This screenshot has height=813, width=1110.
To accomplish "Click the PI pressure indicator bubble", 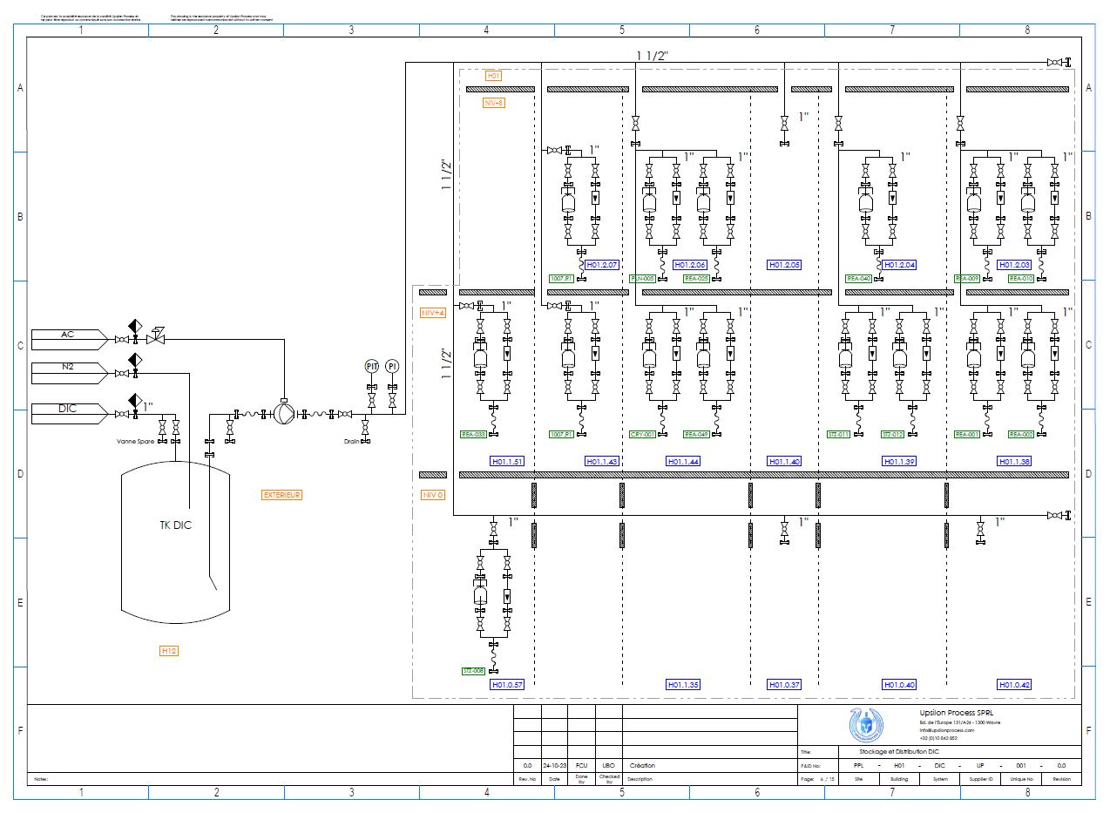I will coord(392,366).
